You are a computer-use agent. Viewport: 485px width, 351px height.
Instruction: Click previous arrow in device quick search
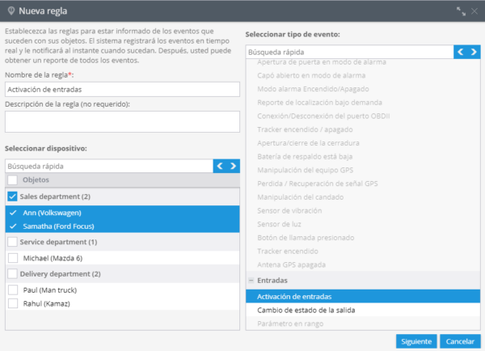pyautogui.click(x=220, y=166)
